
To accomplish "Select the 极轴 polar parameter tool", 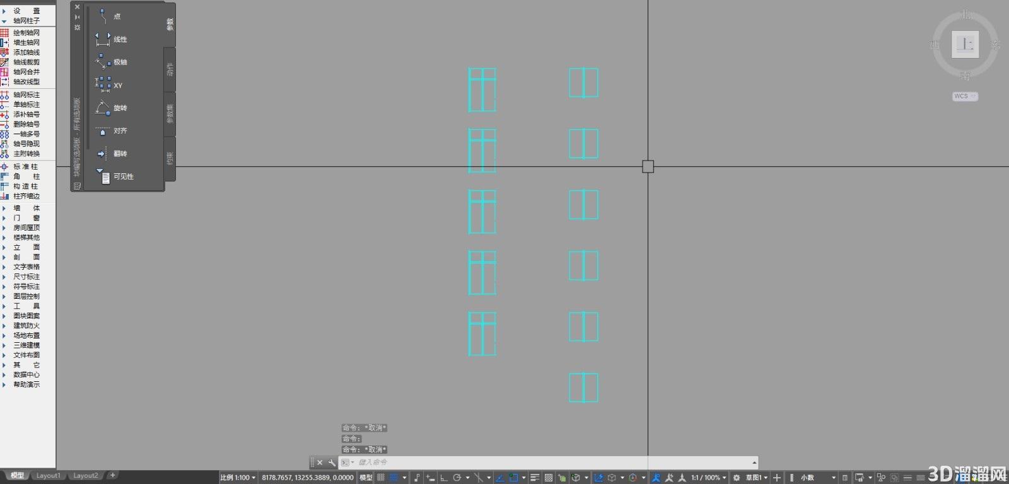I will [x=111, y=62].
